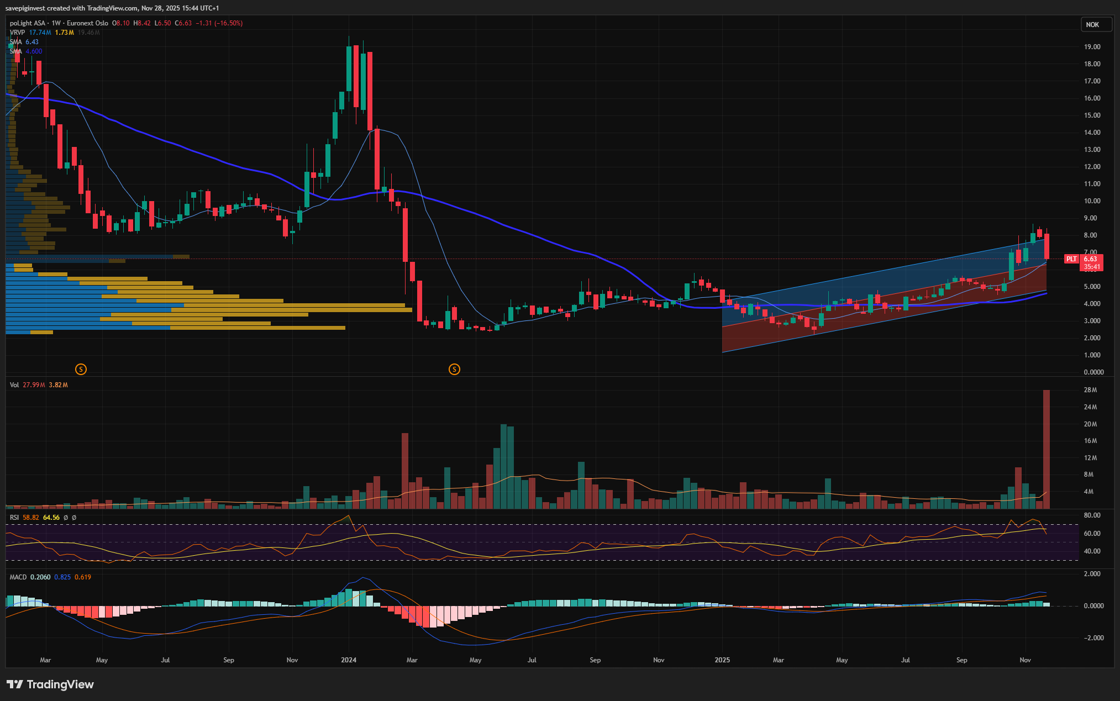
Task: Click the poLight ASA symbol title
Action: click(28, 23)
